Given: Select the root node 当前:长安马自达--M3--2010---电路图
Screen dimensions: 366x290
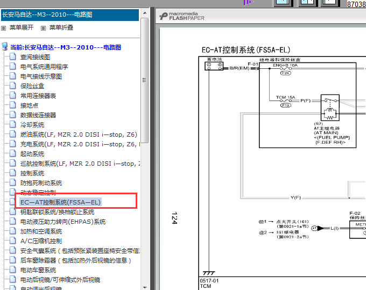Looking at the screenshot, I should tap(66, 47).
